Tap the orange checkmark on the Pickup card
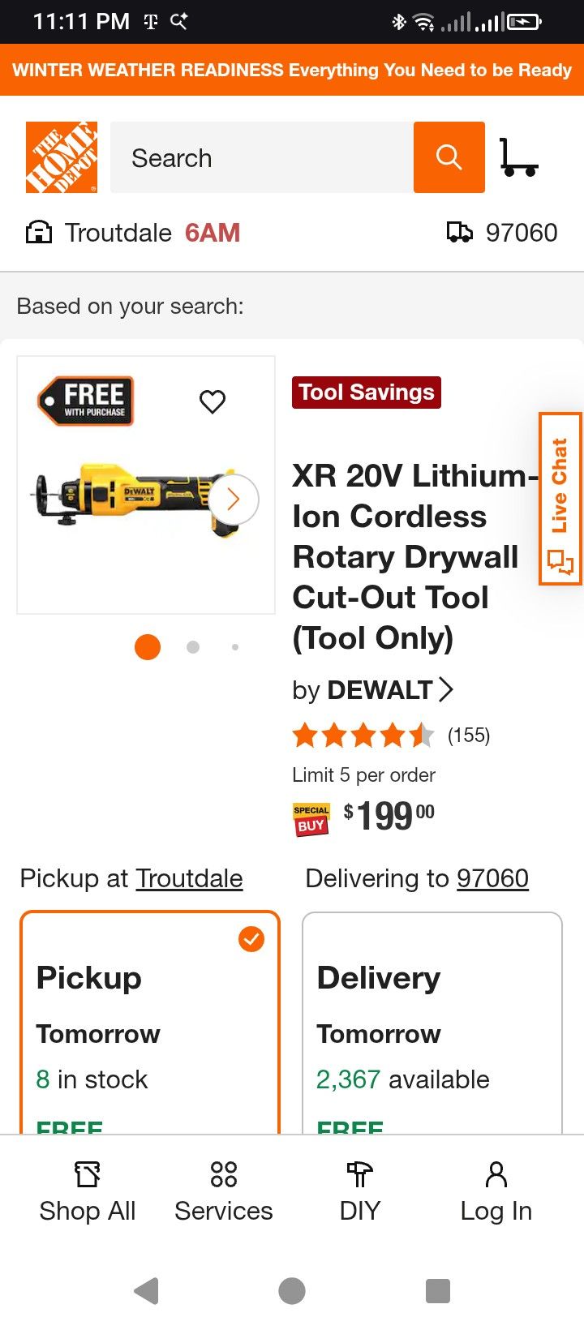 click(x=251, y=939)
